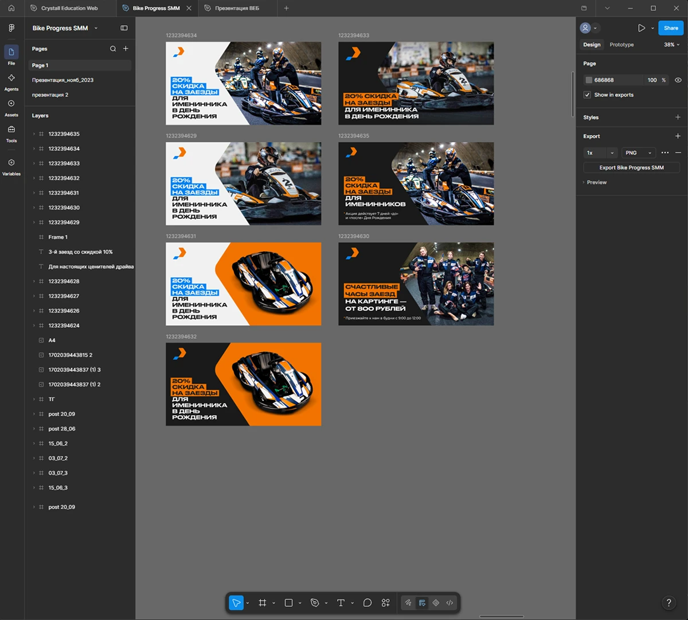The height and width of the screenshot is (620, 688).
Task: Select the Text tool
Action: tap(341, 603)
